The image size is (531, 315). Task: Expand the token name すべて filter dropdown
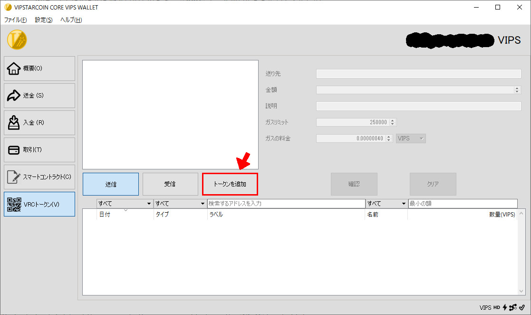pos(386,204)
